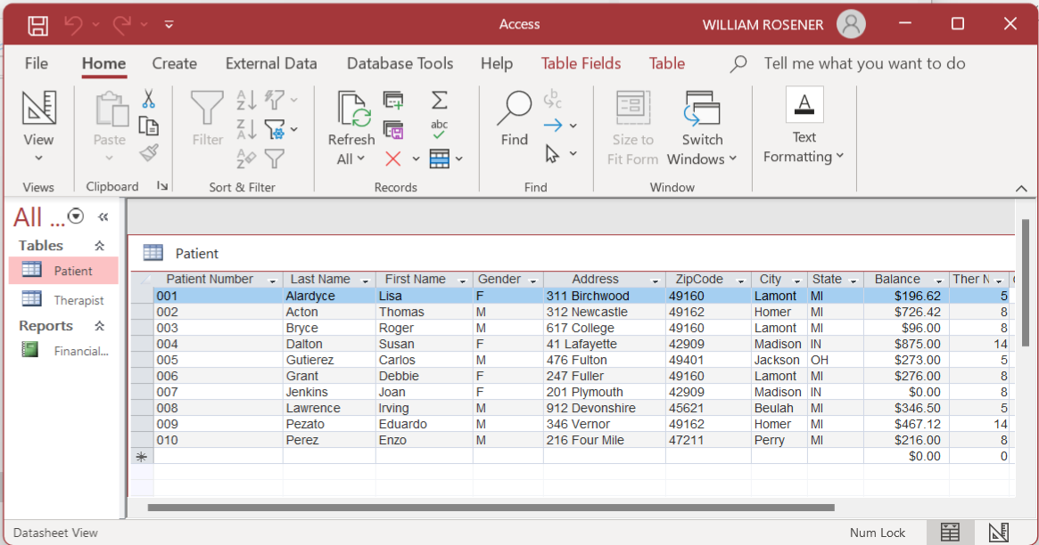Collapse the Tables group in navigation pane
This screenshot has width=1039, height=545.
[100, 246]
